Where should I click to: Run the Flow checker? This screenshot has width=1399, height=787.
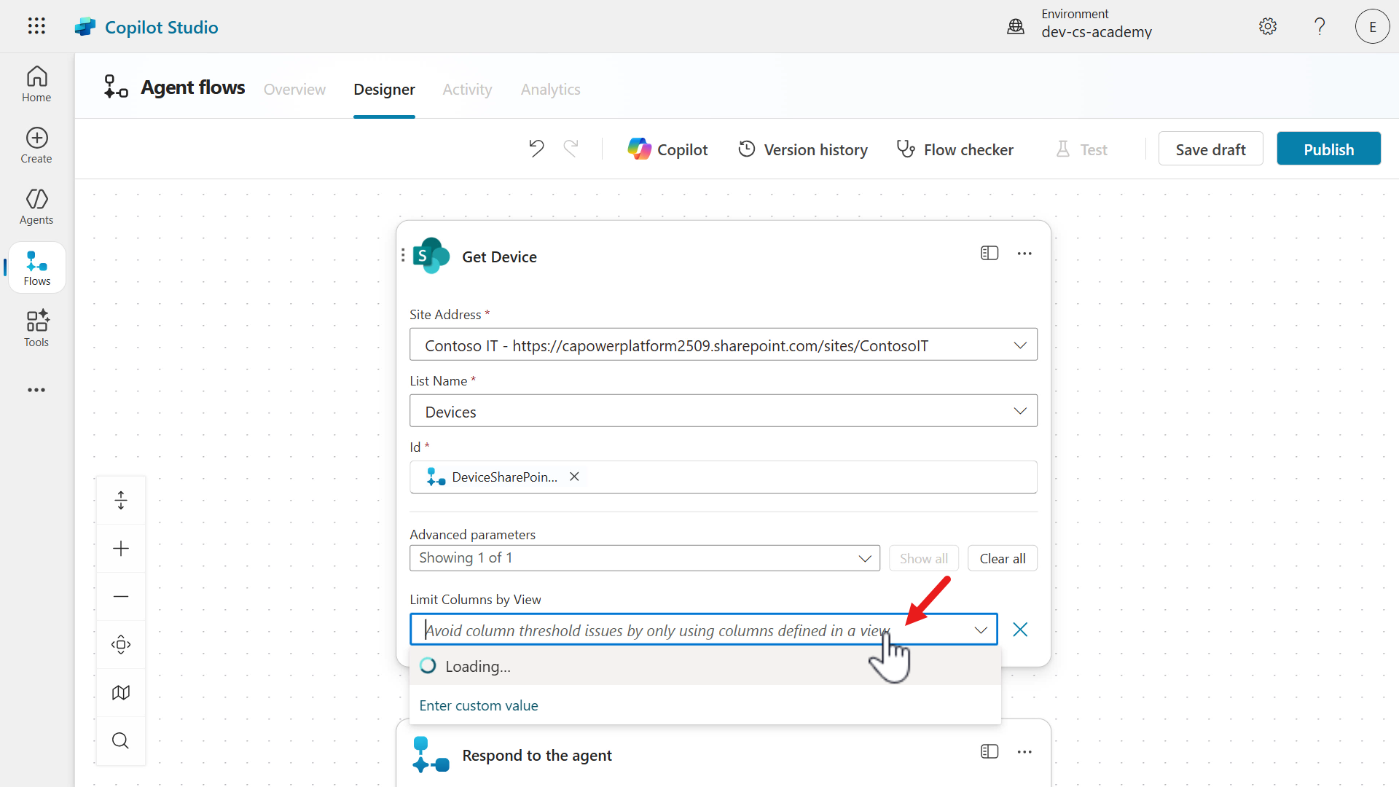[x=955, y=149]
